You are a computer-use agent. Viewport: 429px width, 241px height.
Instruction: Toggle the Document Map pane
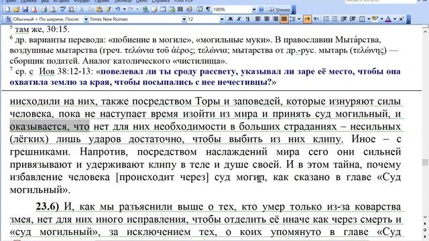(200, 9)
